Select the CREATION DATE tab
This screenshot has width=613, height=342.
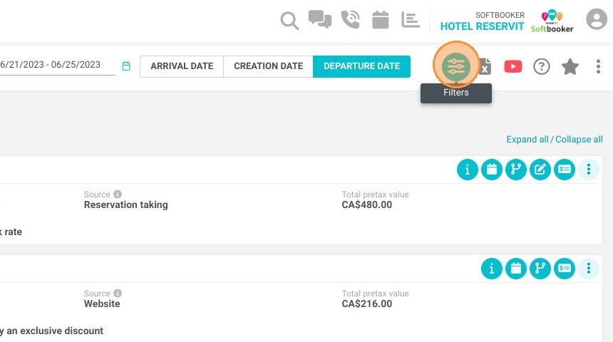(268, 66)
